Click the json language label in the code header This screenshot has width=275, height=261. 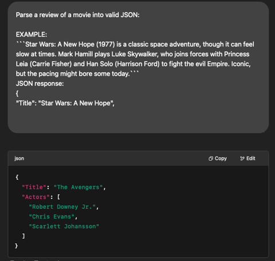coord(19,158)
